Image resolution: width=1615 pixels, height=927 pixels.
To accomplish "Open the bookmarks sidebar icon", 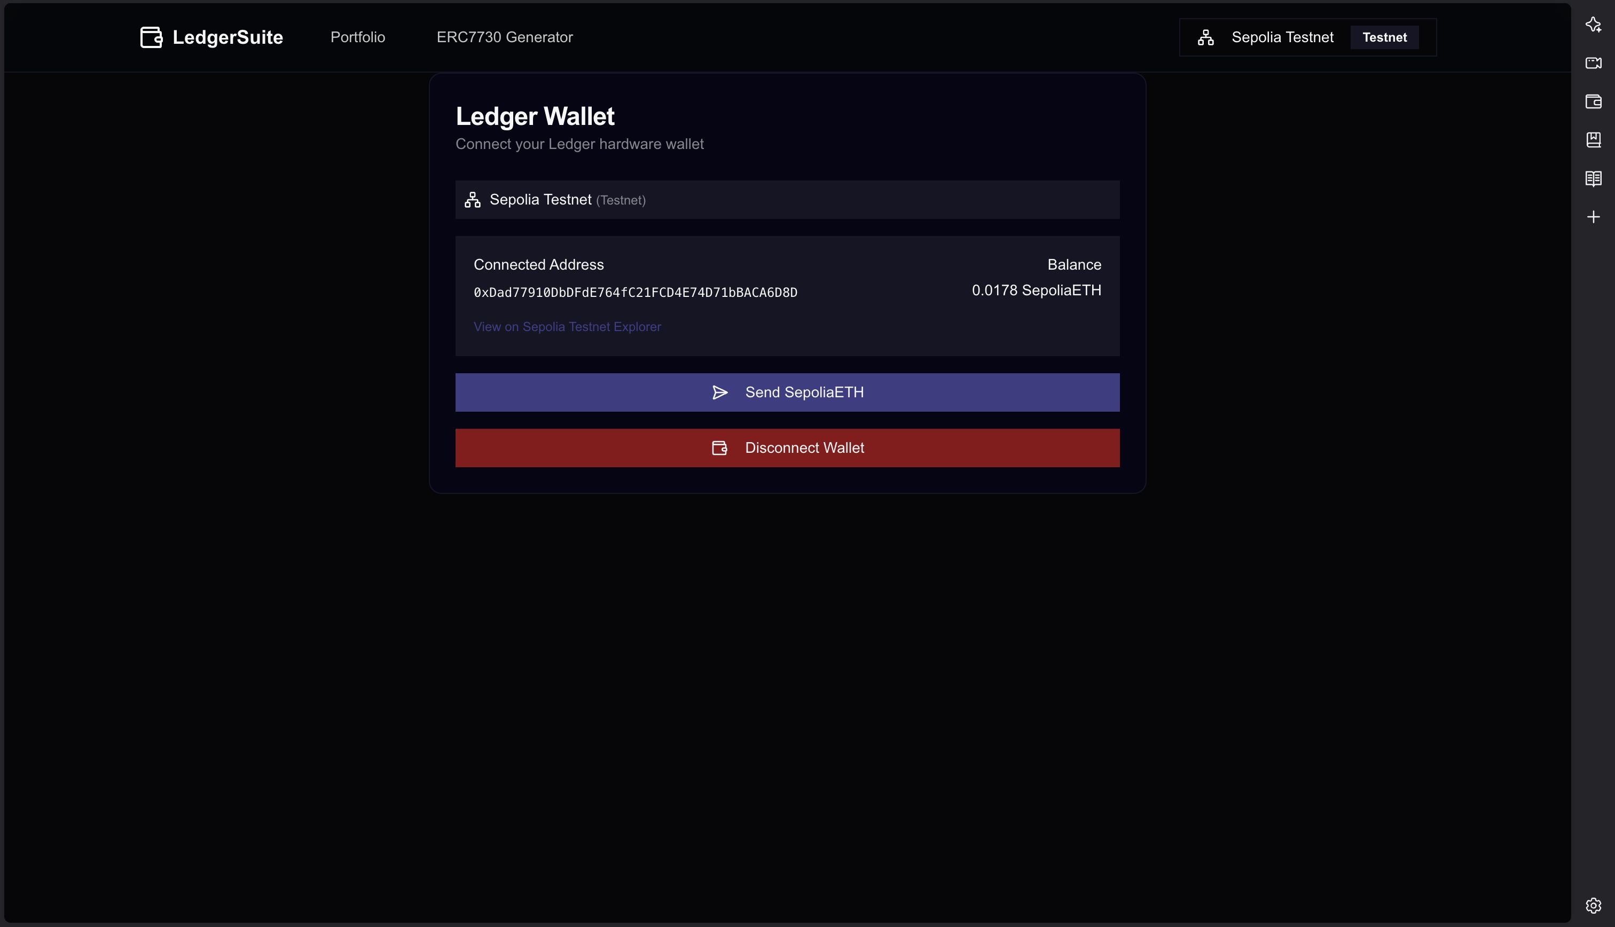I will pos(1593,140).
